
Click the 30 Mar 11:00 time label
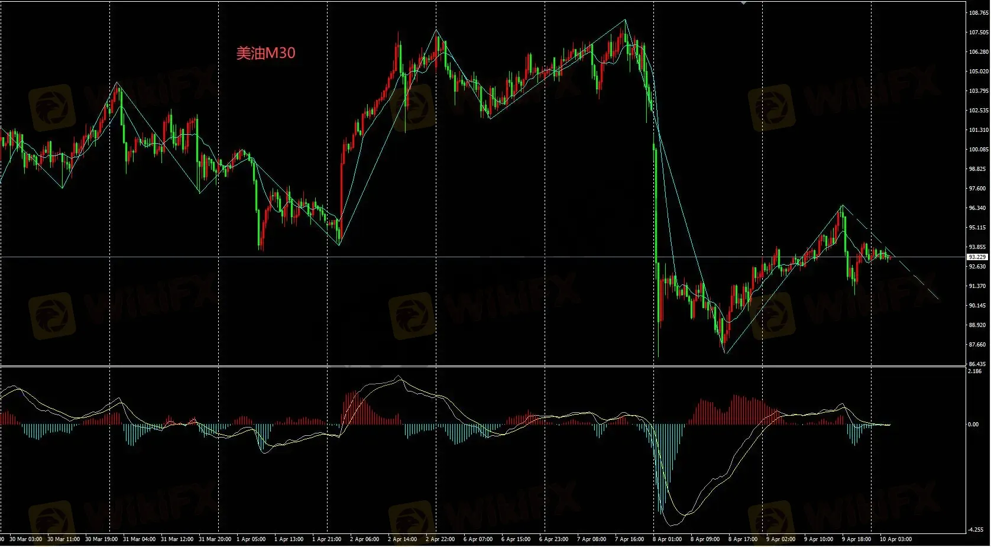coord(63,539)
